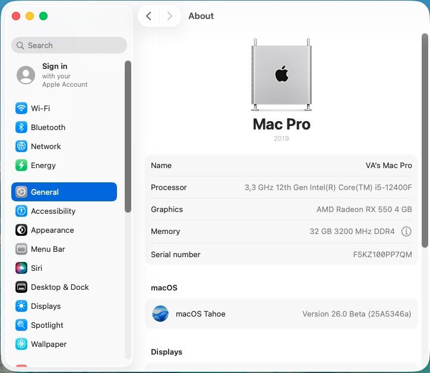The height and width of the screenshot is (373, 430).
Task: Click the Mac Pro heading
Action: [x=282, y=124]
